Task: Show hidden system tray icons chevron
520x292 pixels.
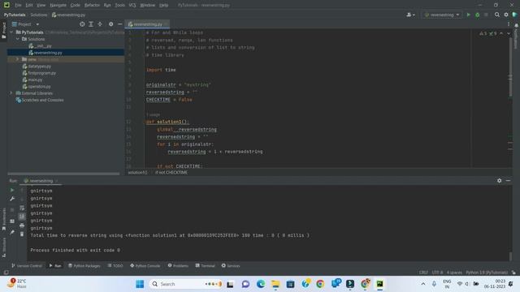Action: click(423, 284)
